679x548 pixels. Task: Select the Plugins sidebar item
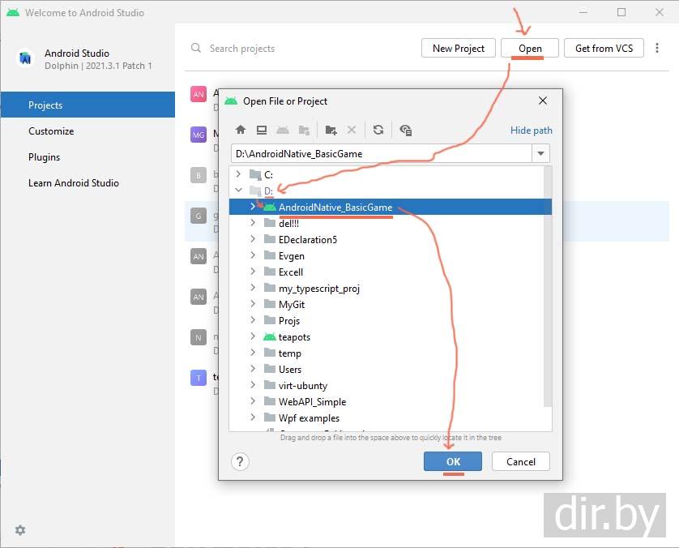(x=44, y=157)
